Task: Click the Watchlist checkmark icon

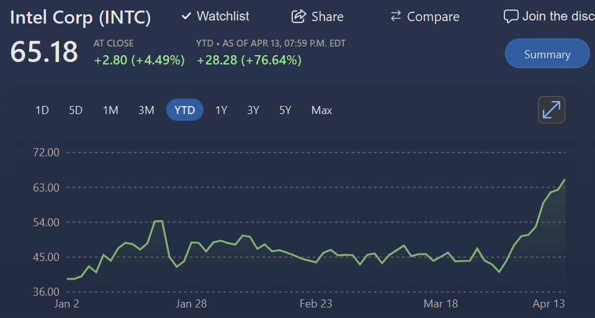Action: point(186,16)
